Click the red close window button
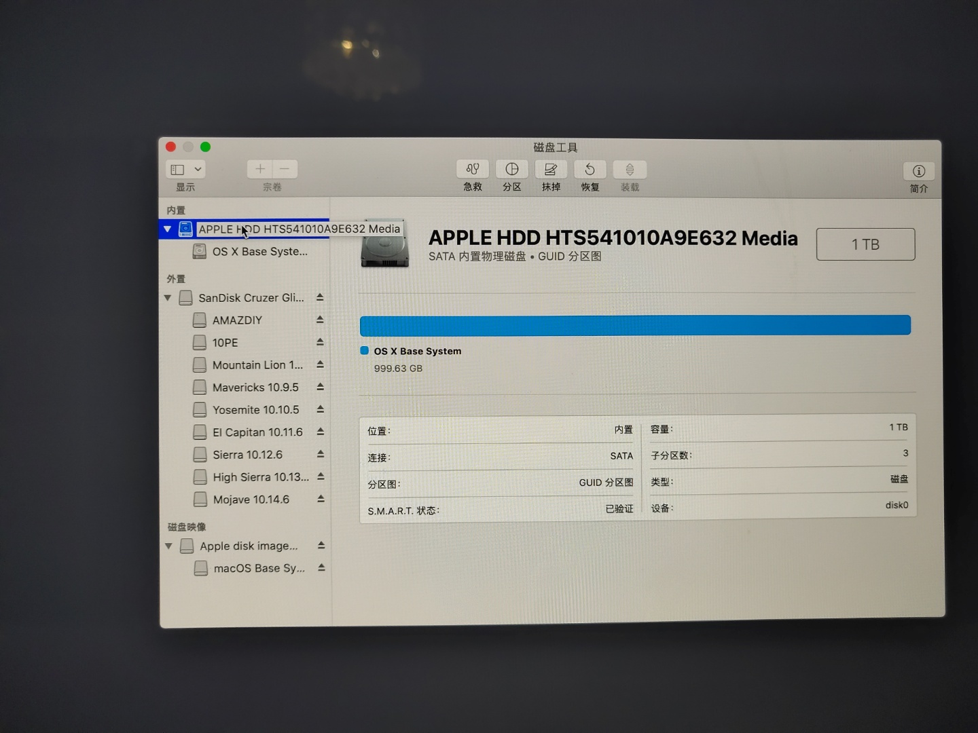The width and height of the screenshot is (978, 733). click(x=171, y=147)
